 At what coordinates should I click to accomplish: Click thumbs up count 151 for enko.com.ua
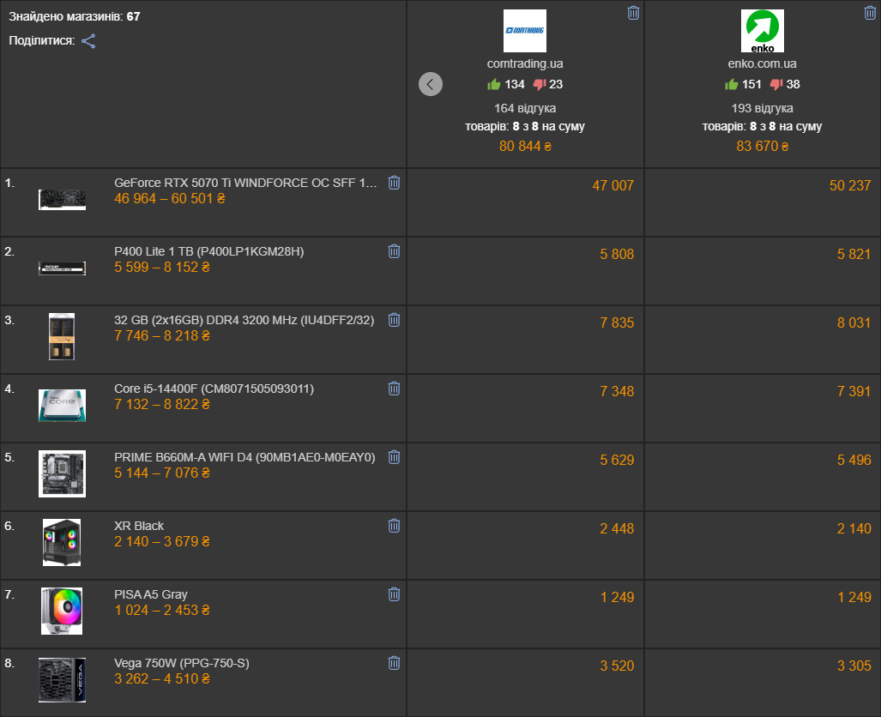pos(743,84)
